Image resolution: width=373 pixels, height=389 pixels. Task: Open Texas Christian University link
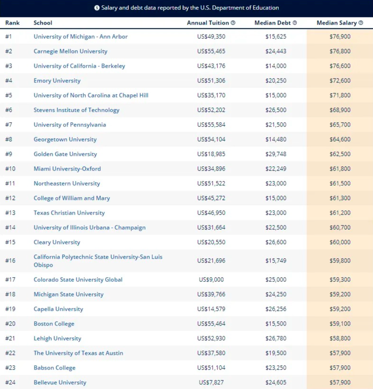coord(69,213)
